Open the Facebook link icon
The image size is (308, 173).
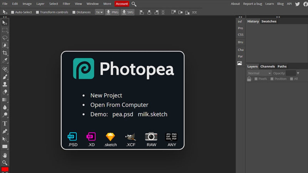click(x=305, y=4)
